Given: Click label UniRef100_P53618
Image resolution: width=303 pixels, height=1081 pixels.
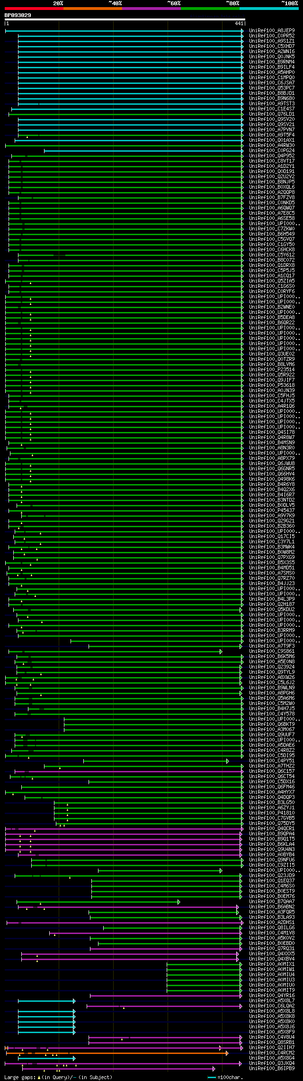Looking at the screenshot, I should tap(272, 385).
